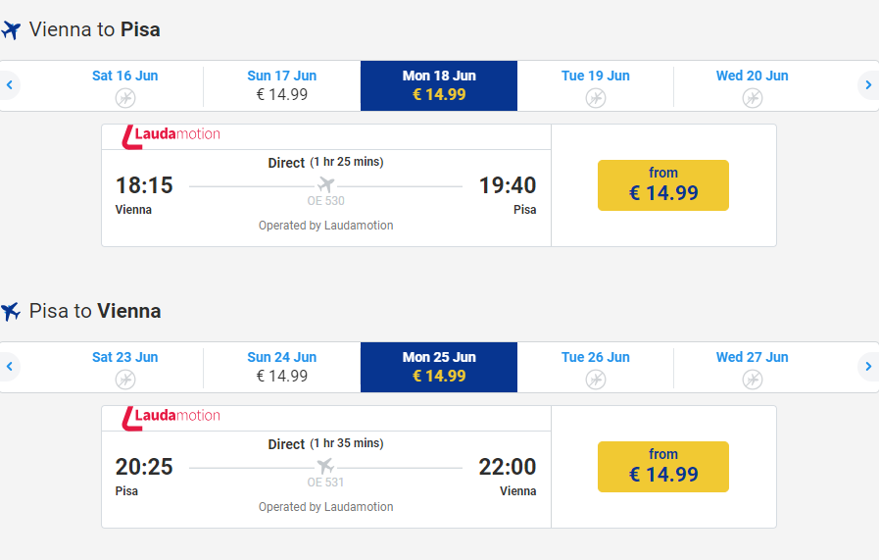The height and width of the screenshot is (560, 879).
Task: Show earlier outbound dates with the left arrow
Action: click(9, 85)
